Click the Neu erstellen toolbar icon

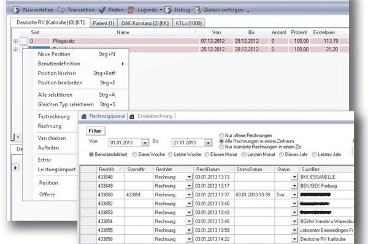click(x=16, y=10)
